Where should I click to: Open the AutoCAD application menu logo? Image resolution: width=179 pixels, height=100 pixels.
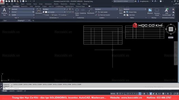tap(2, 2)
